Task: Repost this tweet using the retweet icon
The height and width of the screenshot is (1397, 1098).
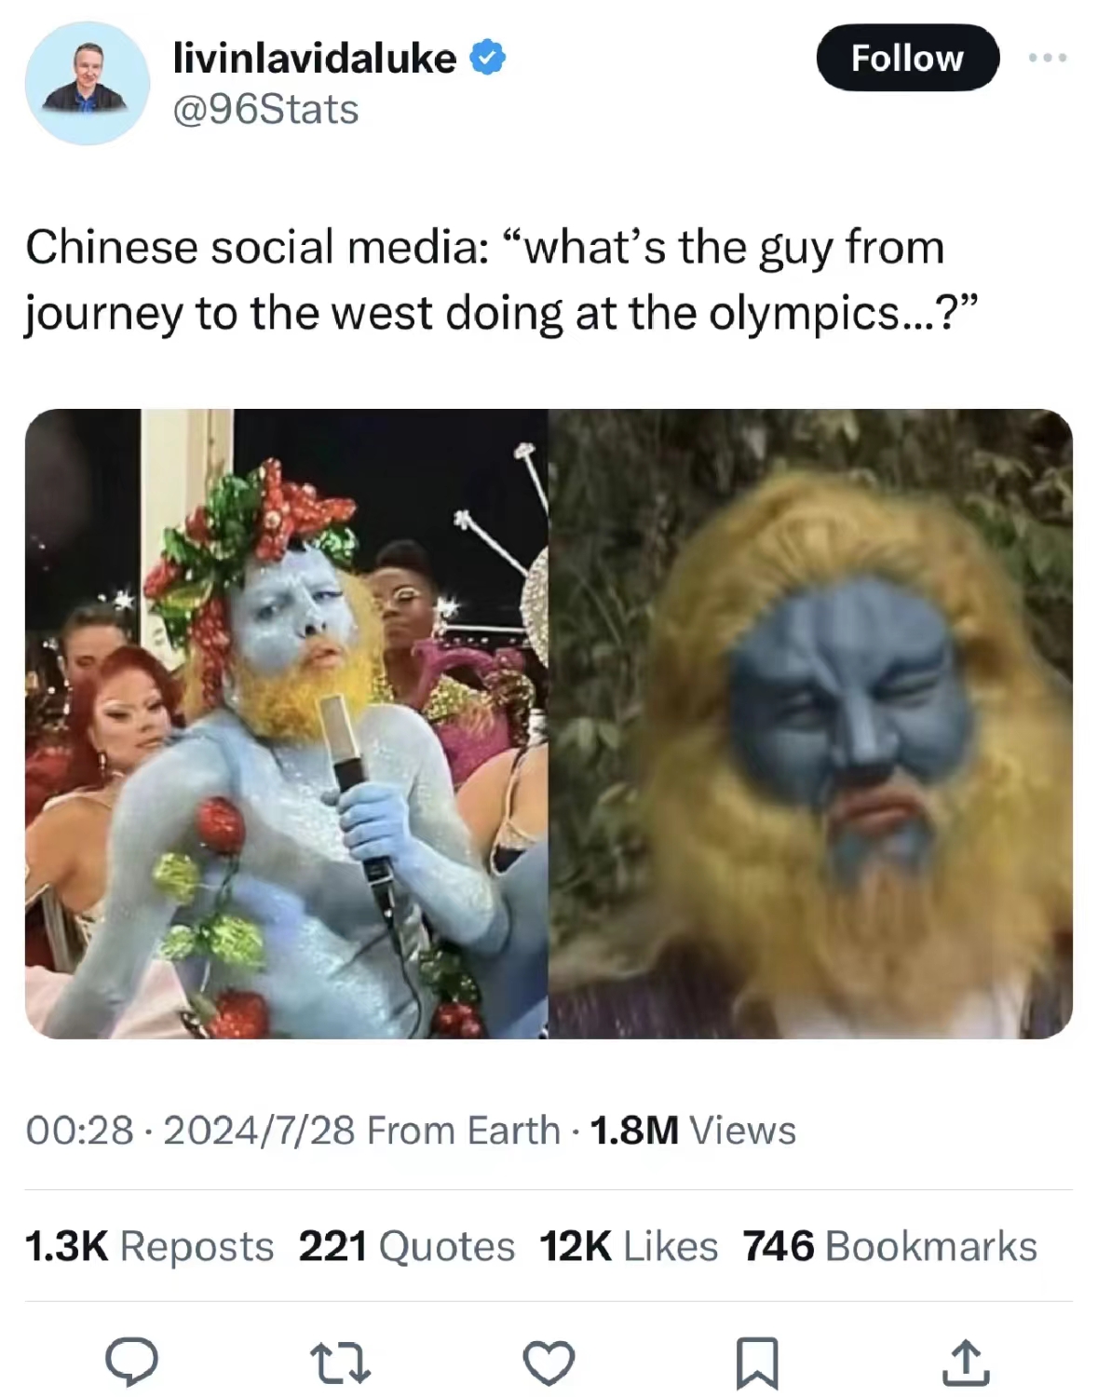Action: (x=340, y=1363)
